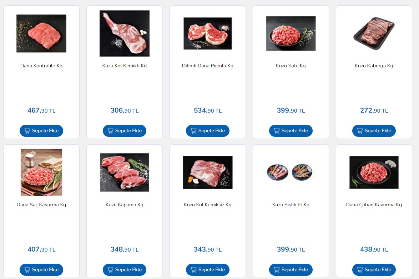Click cart icon under Dilimli Dana Pirzola
The width and height of the screenshot is (419, 279).
click(193, 131)
